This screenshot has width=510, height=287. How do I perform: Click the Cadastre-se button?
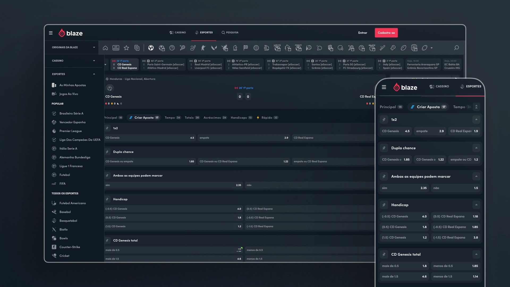click(x=386, y=33)
